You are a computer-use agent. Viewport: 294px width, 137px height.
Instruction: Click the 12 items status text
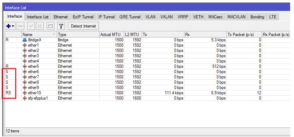coord(13,131)
